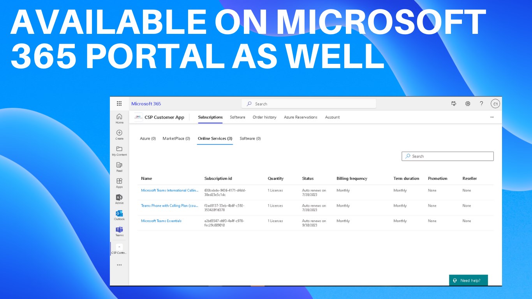Open the C1 account avatar menu
Screen dimensions: 532x299
pyautogui.click(x=495, y=104)
